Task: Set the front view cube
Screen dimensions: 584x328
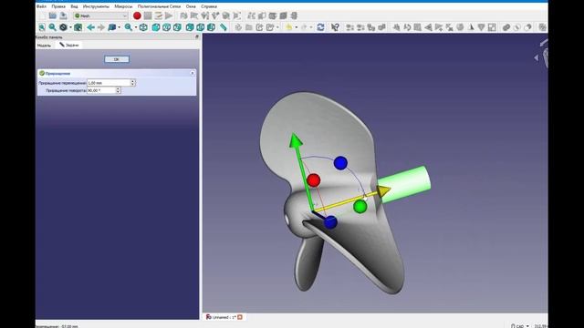Action: [x=156, y=27]
